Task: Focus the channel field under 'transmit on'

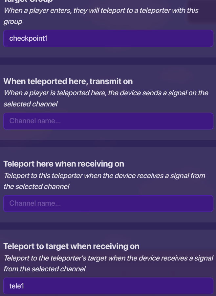Action: [x=108, y=121]
